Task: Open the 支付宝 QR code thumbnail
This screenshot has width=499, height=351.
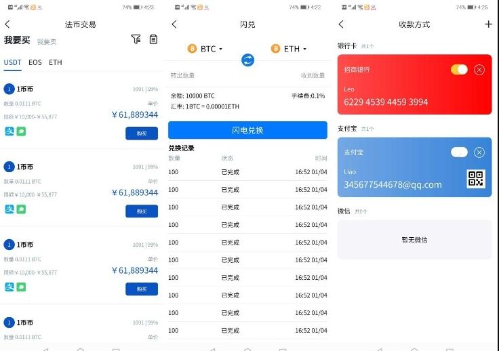Action: click(x=476, y=178)
